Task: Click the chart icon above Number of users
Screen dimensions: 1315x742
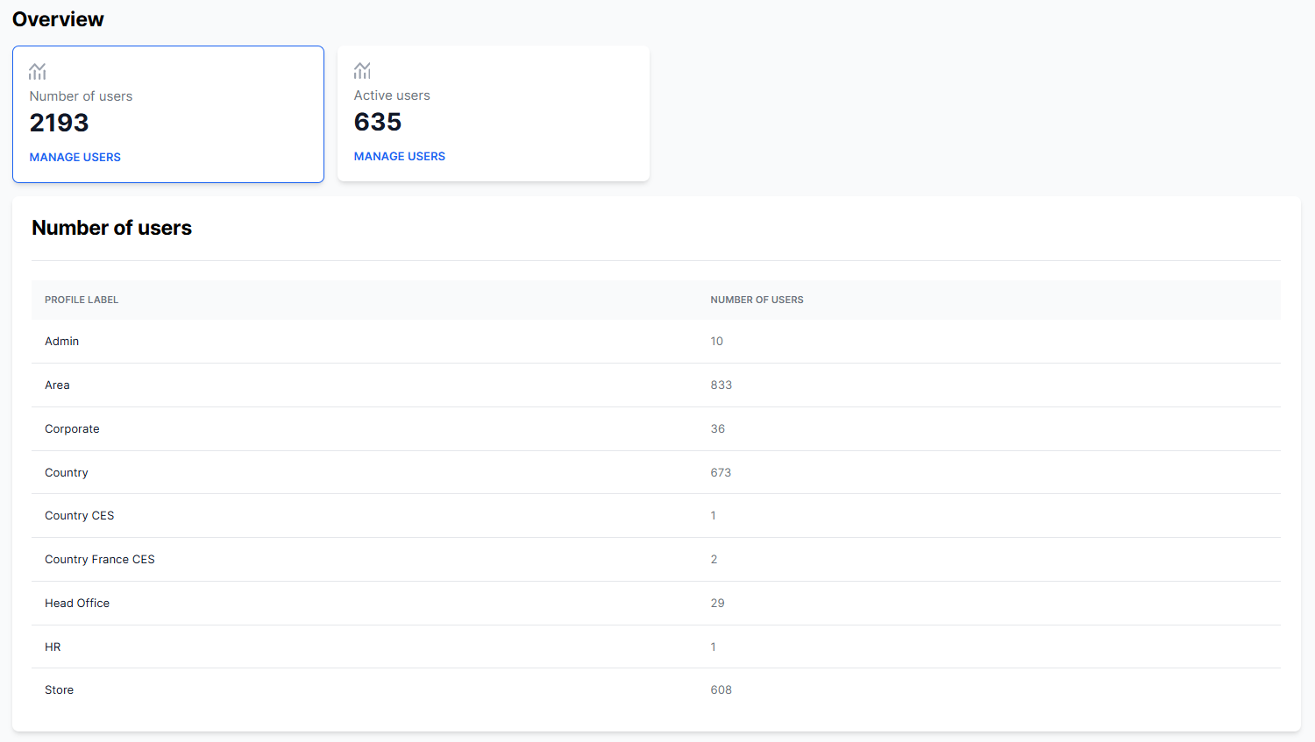Action: coord(38,72)
